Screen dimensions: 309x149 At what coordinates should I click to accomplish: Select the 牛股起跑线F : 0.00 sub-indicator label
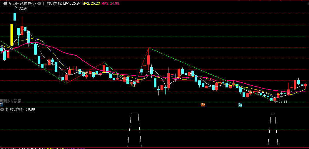coord(20,109)
